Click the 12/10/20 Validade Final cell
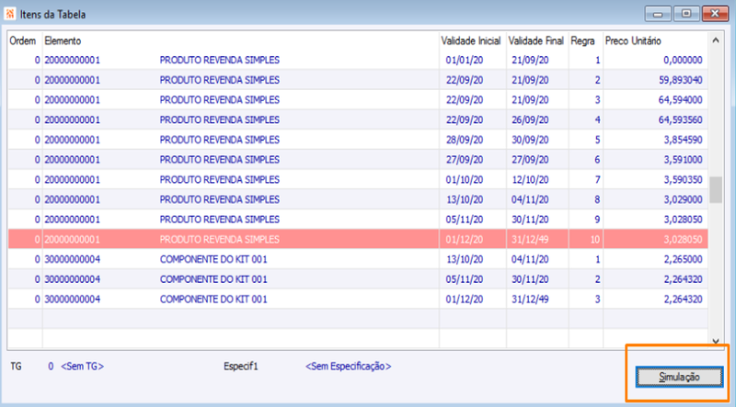The height and width of the screenshot is (407, 736). [530, 179]
